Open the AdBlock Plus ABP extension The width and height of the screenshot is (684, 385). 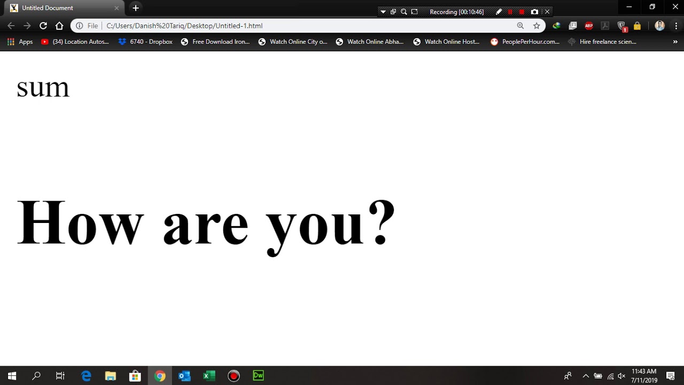coord(589,26)
